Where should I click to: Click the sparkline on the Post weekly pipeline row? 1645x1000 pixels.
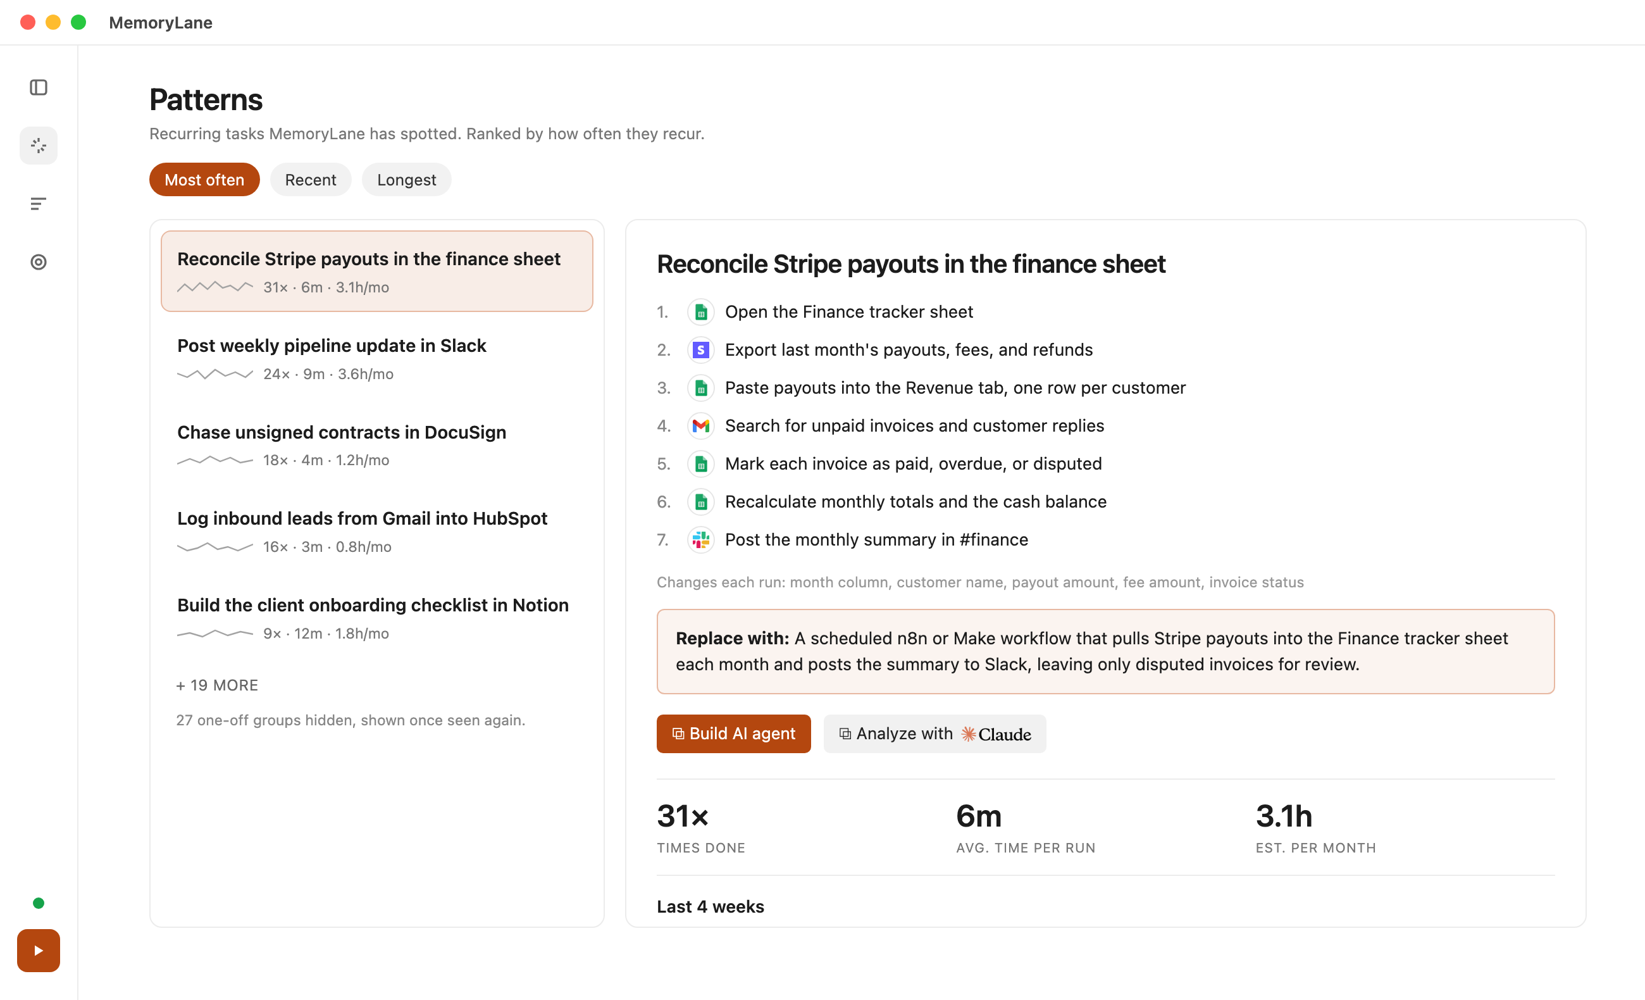[x=215, y=374]
